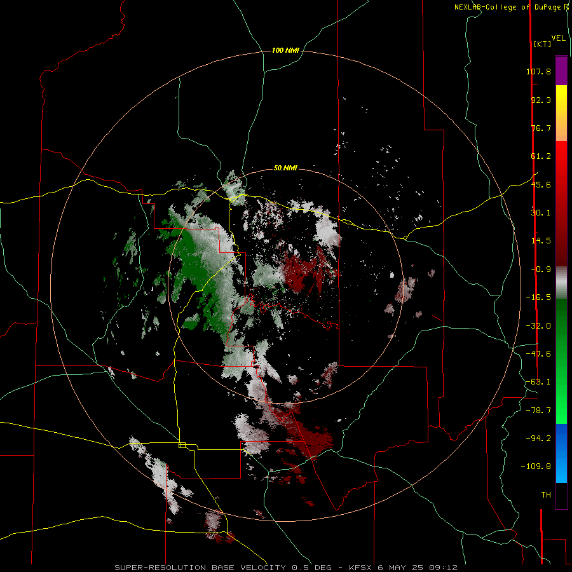Select the -16.5 legend value
Image resolution: width=572 pixels, height=572 pixels.
coord(538,297)
